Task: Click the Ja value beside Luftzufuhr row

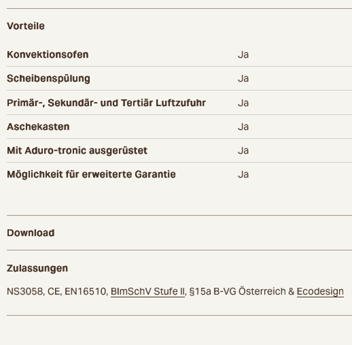Action: [x=243, y=103]
